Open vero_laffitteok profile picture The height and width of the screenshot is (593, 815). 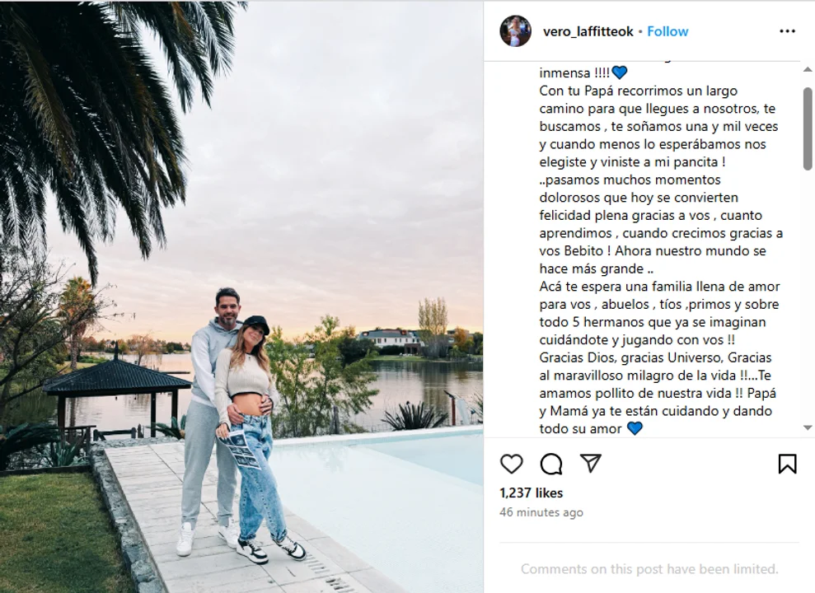point(516,31)
